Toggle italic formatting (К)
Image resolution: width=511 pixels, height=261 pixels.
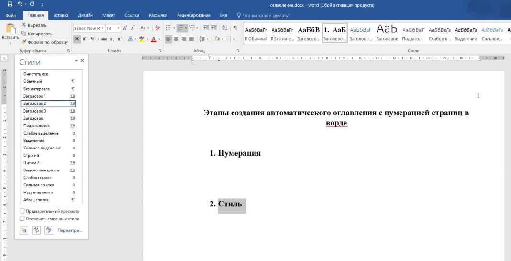point(84,39)
